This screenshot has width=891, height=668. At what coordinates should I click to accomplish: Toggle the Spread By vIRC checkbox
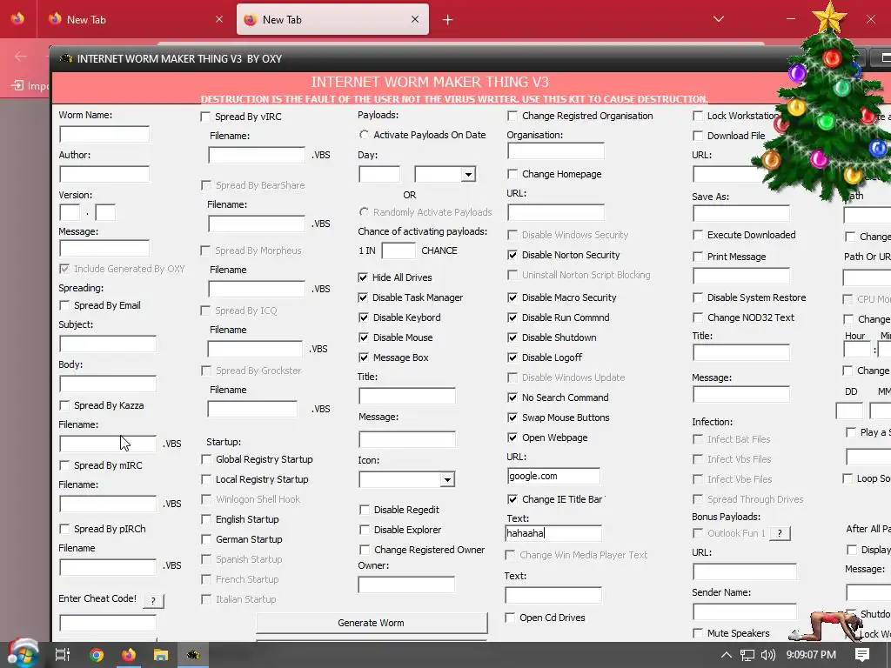click(205, 117)
